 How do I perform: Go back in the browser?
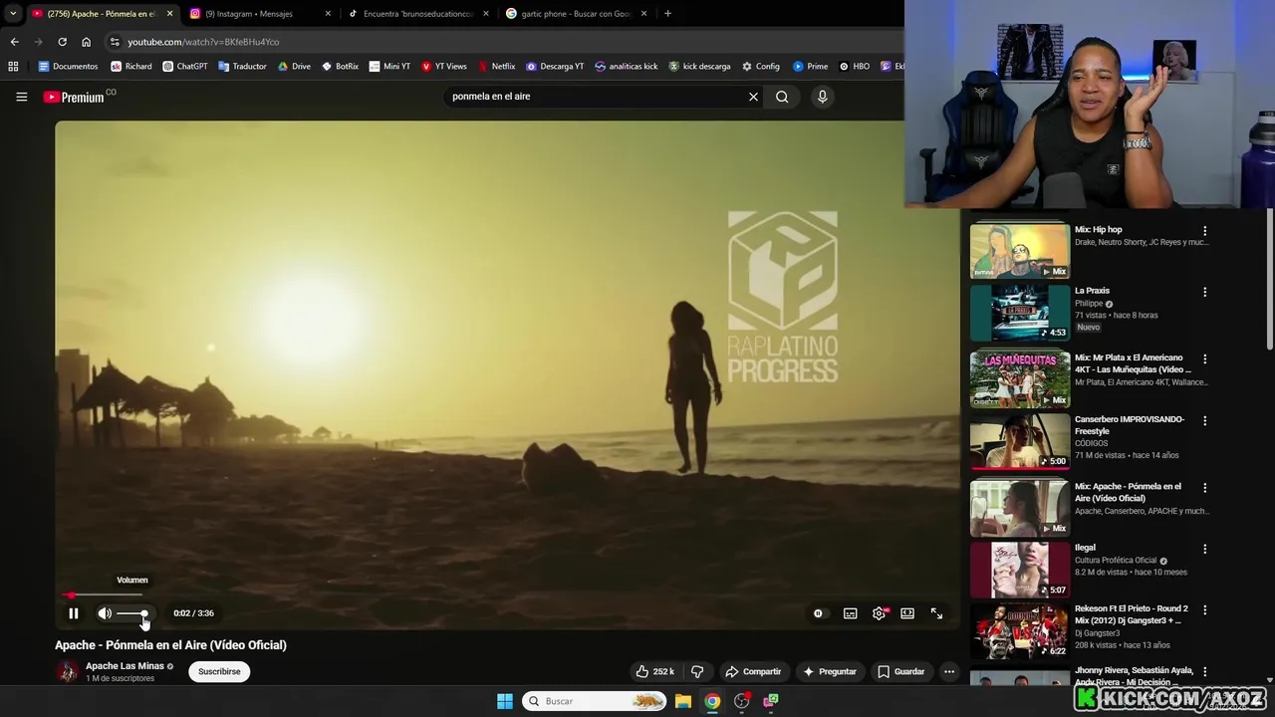tap(14, 42)
